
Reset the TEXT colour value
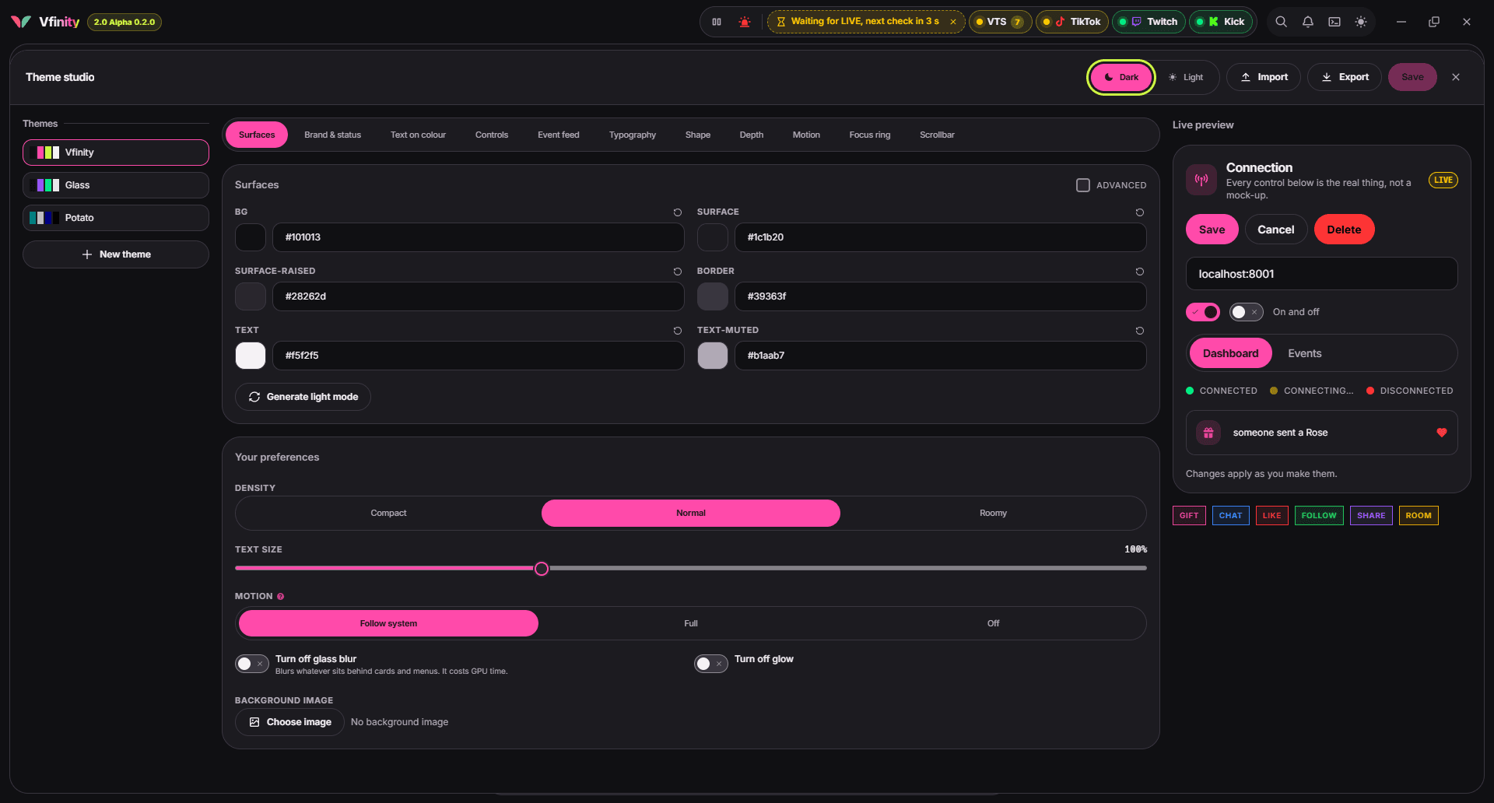[x=678, y=331]
